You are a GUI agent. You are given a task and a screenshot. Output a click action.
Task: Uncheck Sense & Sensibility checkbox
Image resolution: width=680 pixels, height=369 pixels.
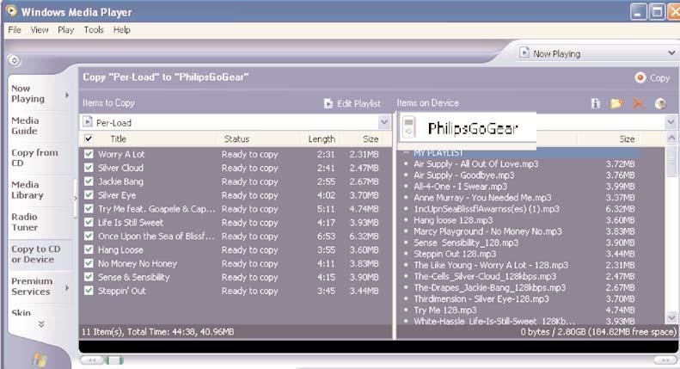89,277
